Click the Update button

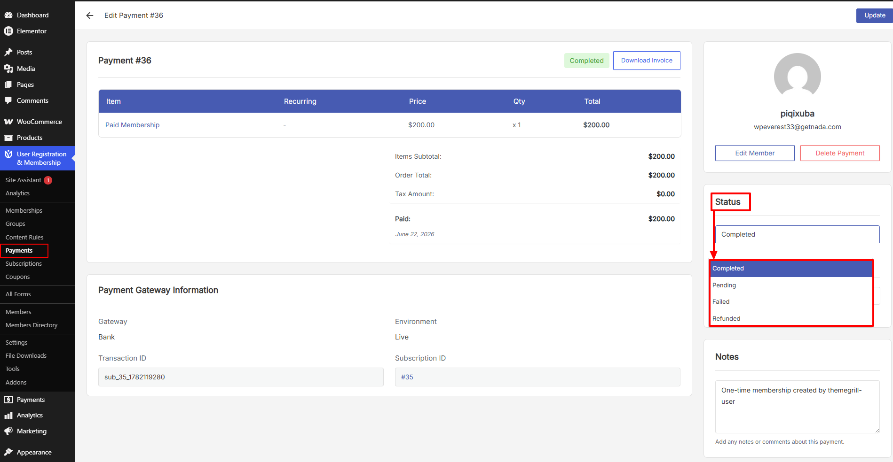point(875,15)
